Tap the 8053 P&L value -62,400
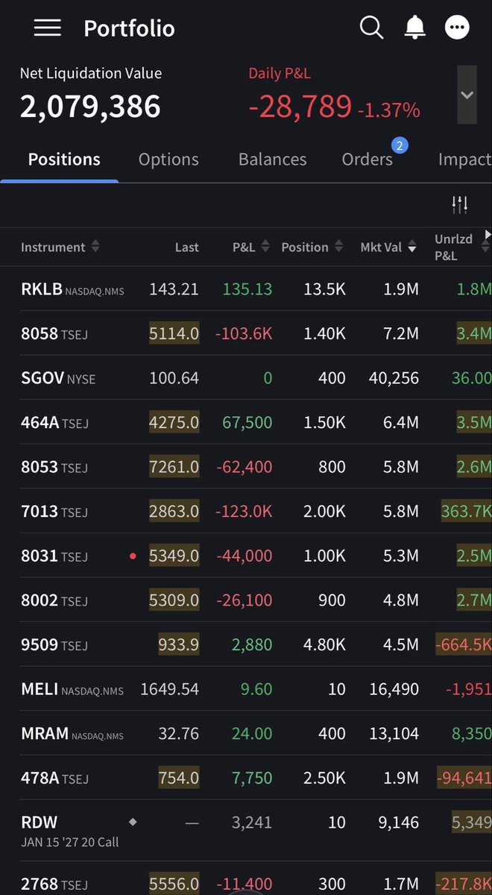492x895 pixels. pos(244,466)
